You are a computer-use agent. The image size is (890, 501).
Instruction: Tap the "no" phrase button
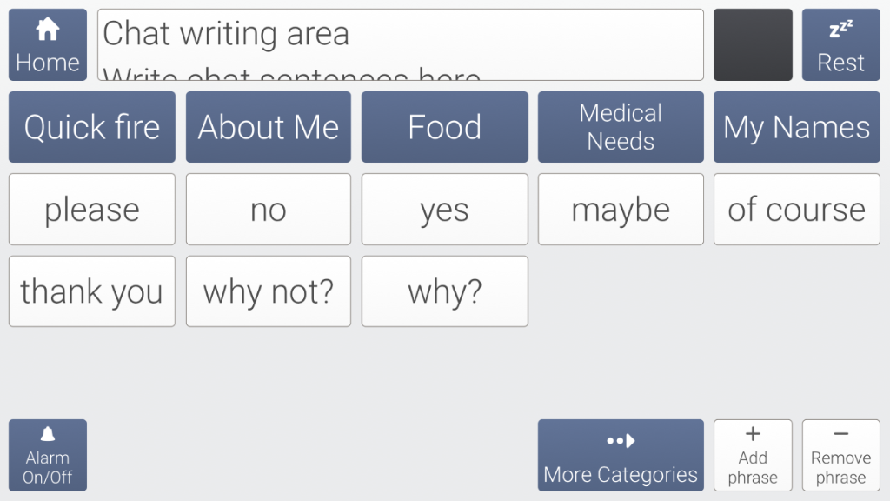269,210
